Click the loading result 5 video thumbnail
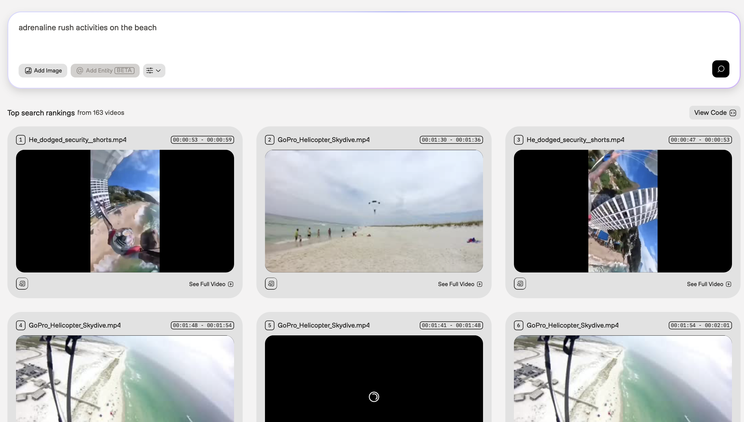The image size is (744, 422). point(374,378)
